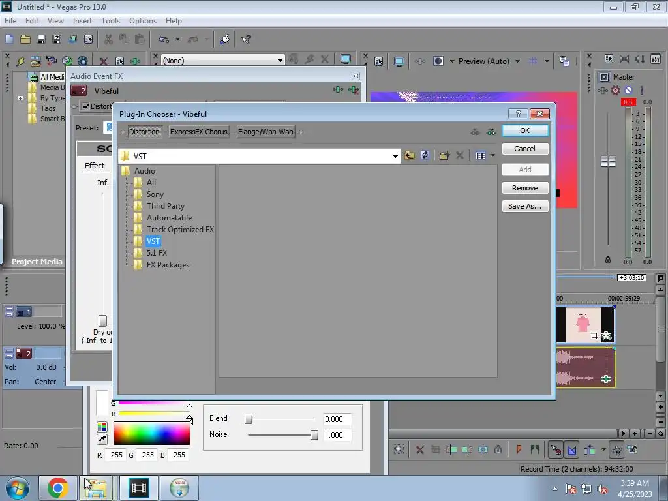Click the Video Preview on External Monitor icon
The width and height of the screenshot is (668, 501).
click(x=399, y=61)
